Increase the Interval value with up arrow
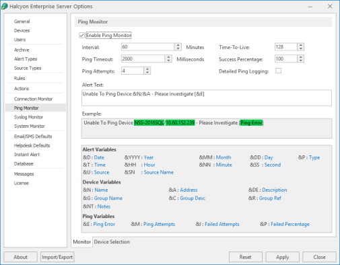340x265 pixels. tap(178, 45)
